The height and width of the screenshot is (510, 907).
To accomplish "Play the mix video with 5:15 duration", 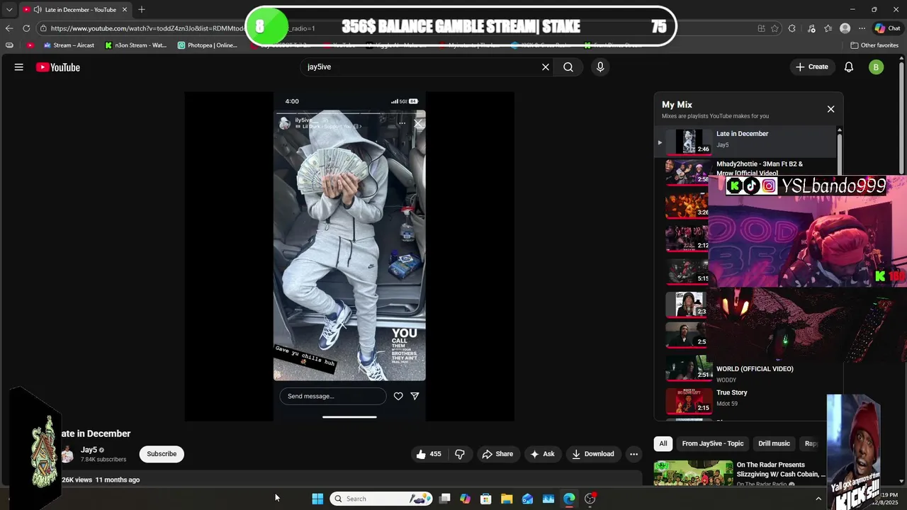I will (687, 271).
